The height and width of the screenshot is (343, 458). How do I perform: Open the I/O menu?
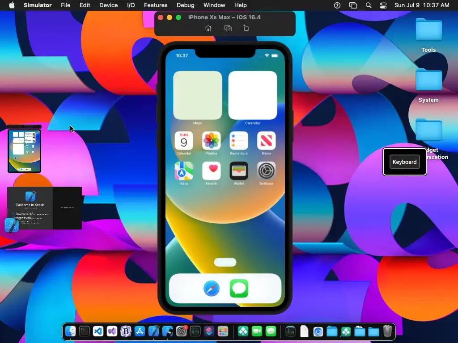click(131, 5)
